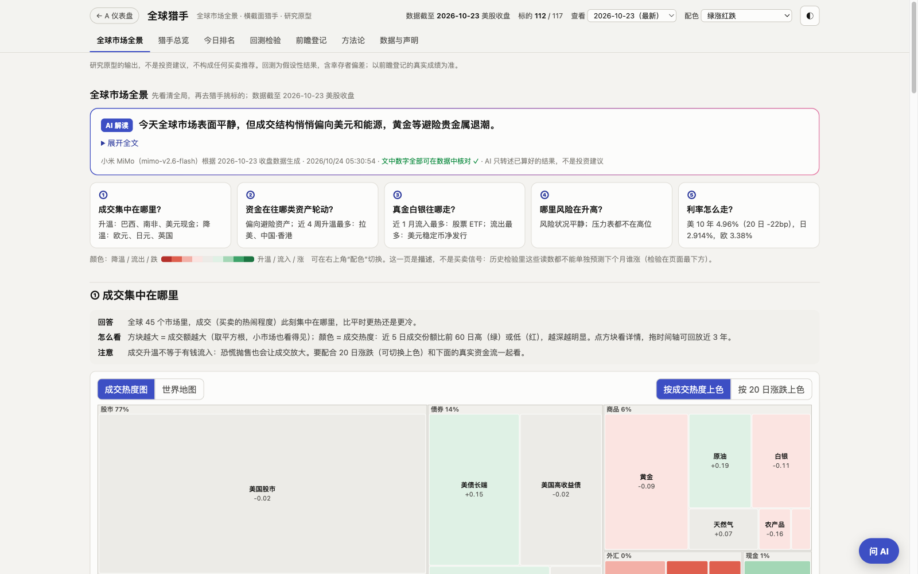Click circled number 1 on 成交集中在哪里 card
The image size is (918, 574).
tap(103, 195)
